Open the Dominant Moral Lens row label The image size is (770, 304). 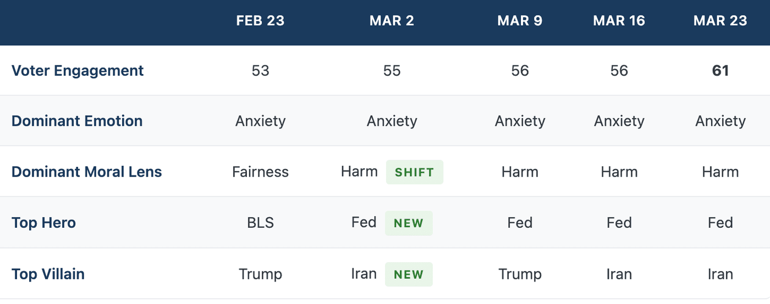(x=87, y=172)
